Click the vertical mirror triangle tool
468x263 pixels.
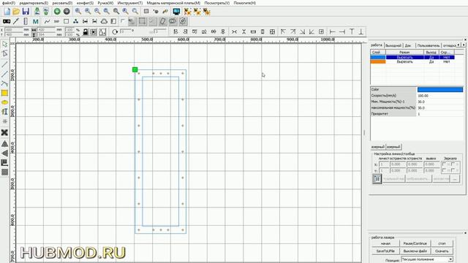tap(4, 144)
